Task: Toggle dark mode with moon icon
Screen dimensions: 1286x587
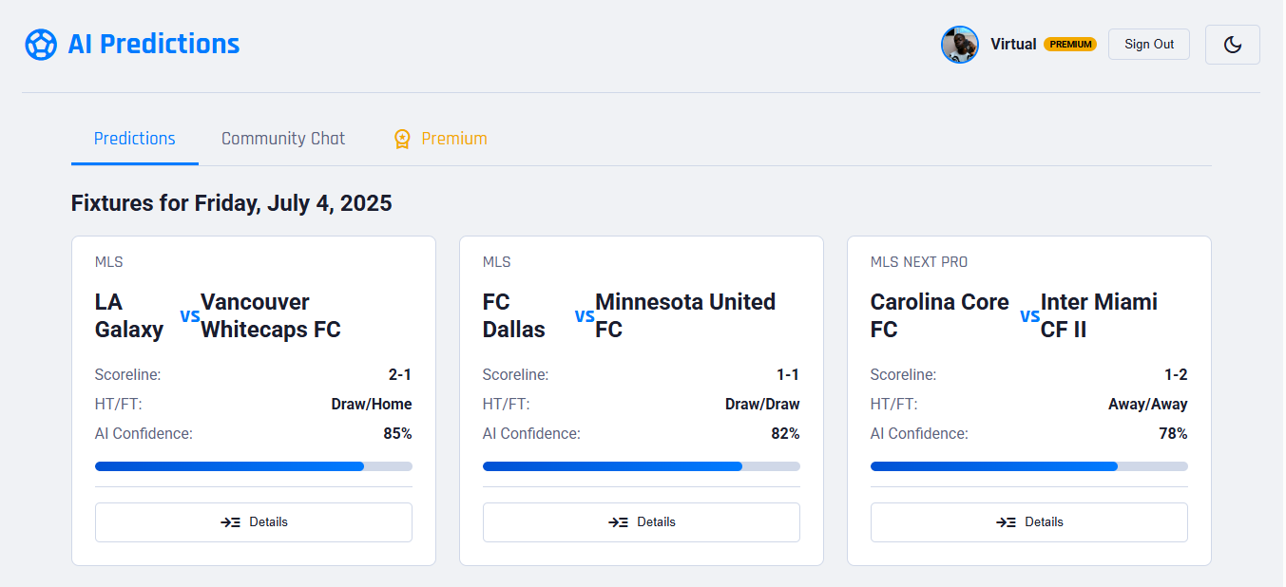Action: pyautogui.click(x=1232, y=45)
